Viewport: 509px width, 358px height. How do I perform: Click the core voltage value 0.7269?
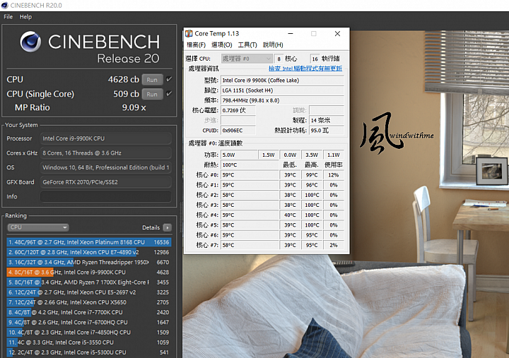(238, 111)
